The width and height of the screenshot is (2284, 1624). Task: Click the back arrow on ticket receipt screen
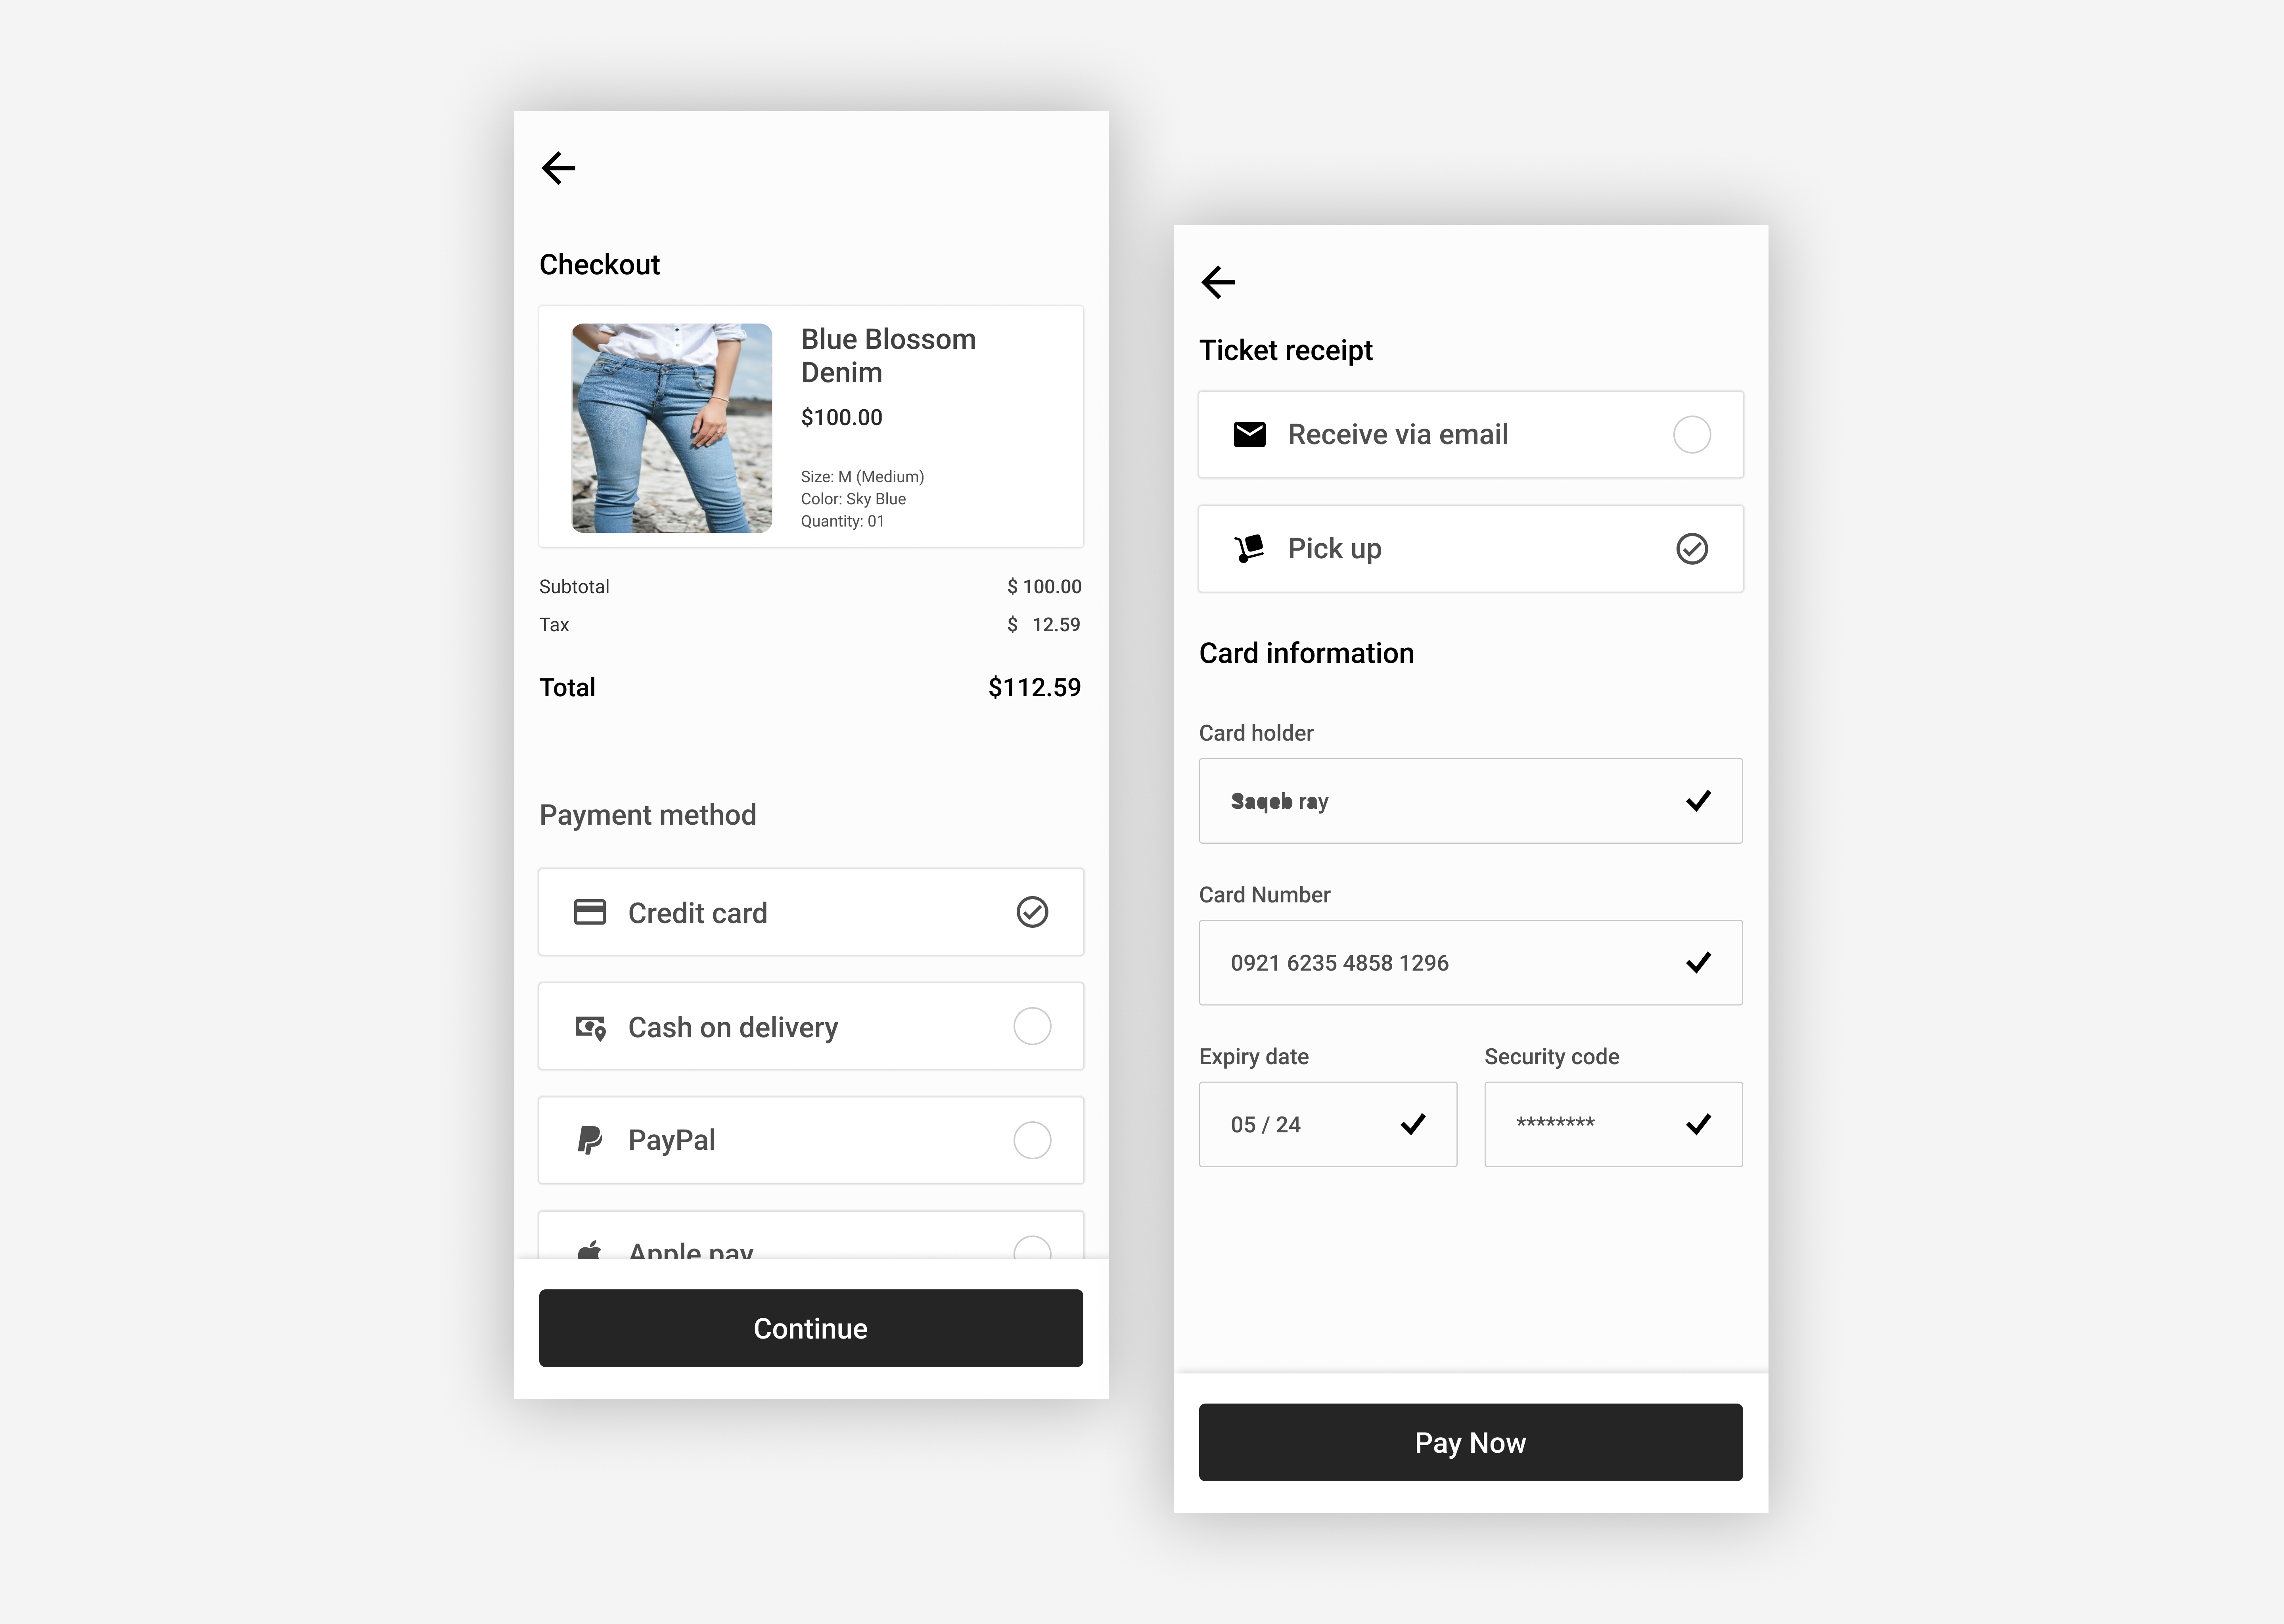click(1218, 281)
